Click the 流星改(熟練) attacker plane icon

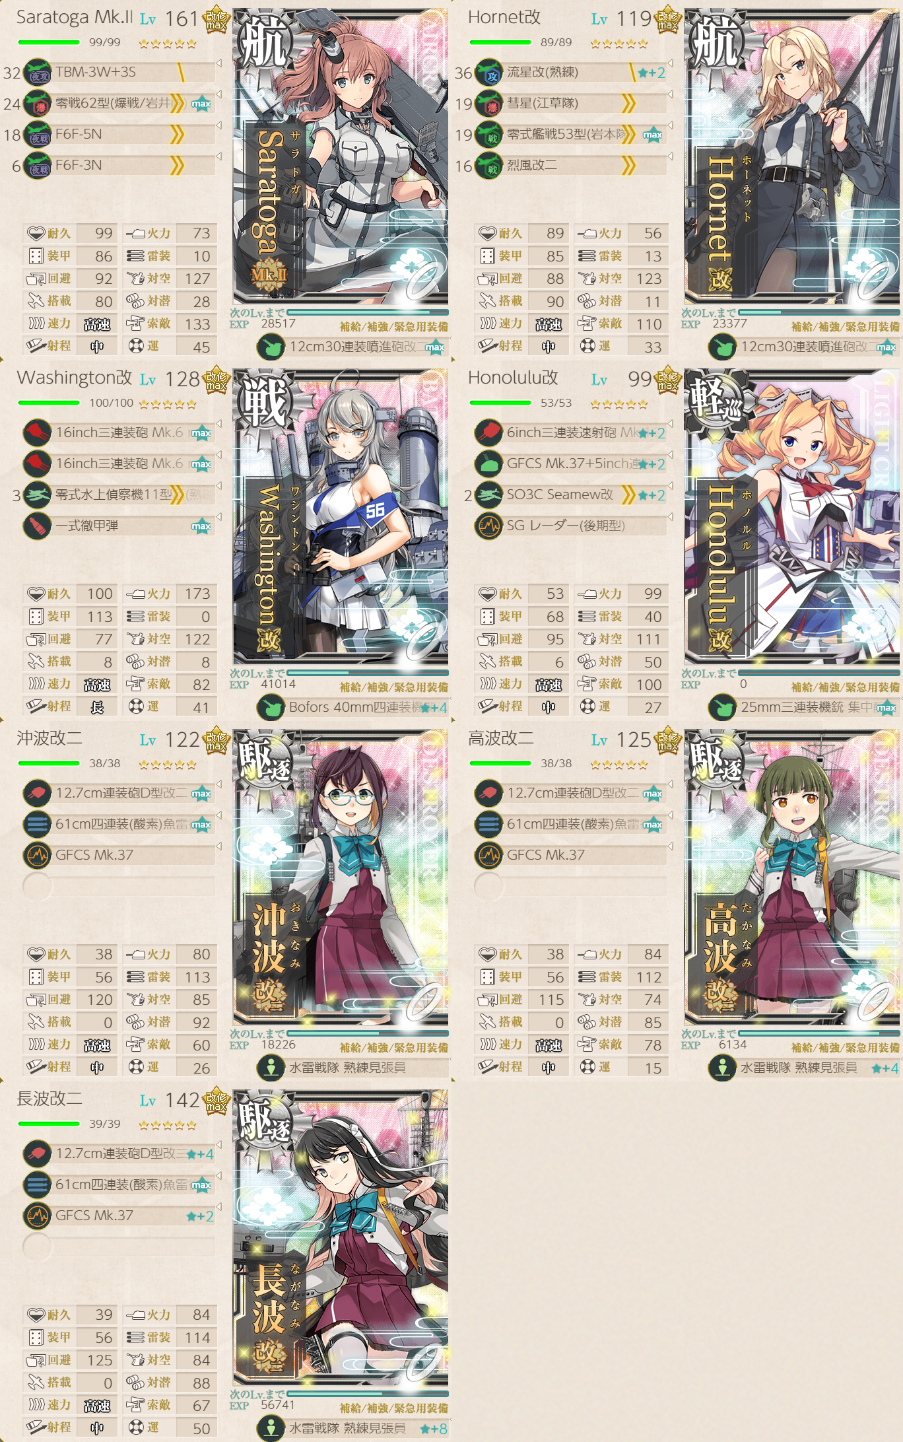(489, 73)
